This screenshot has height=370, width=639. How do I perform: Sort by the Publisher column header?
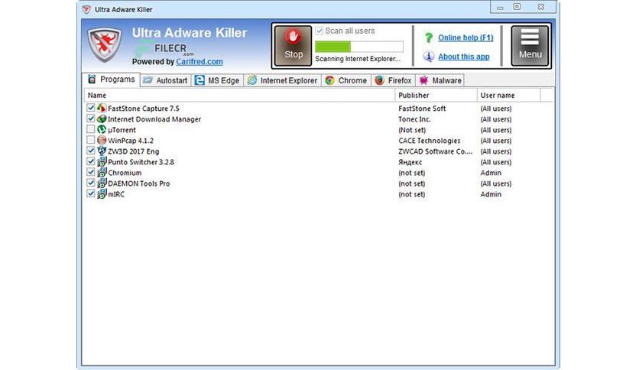(436, 96)
